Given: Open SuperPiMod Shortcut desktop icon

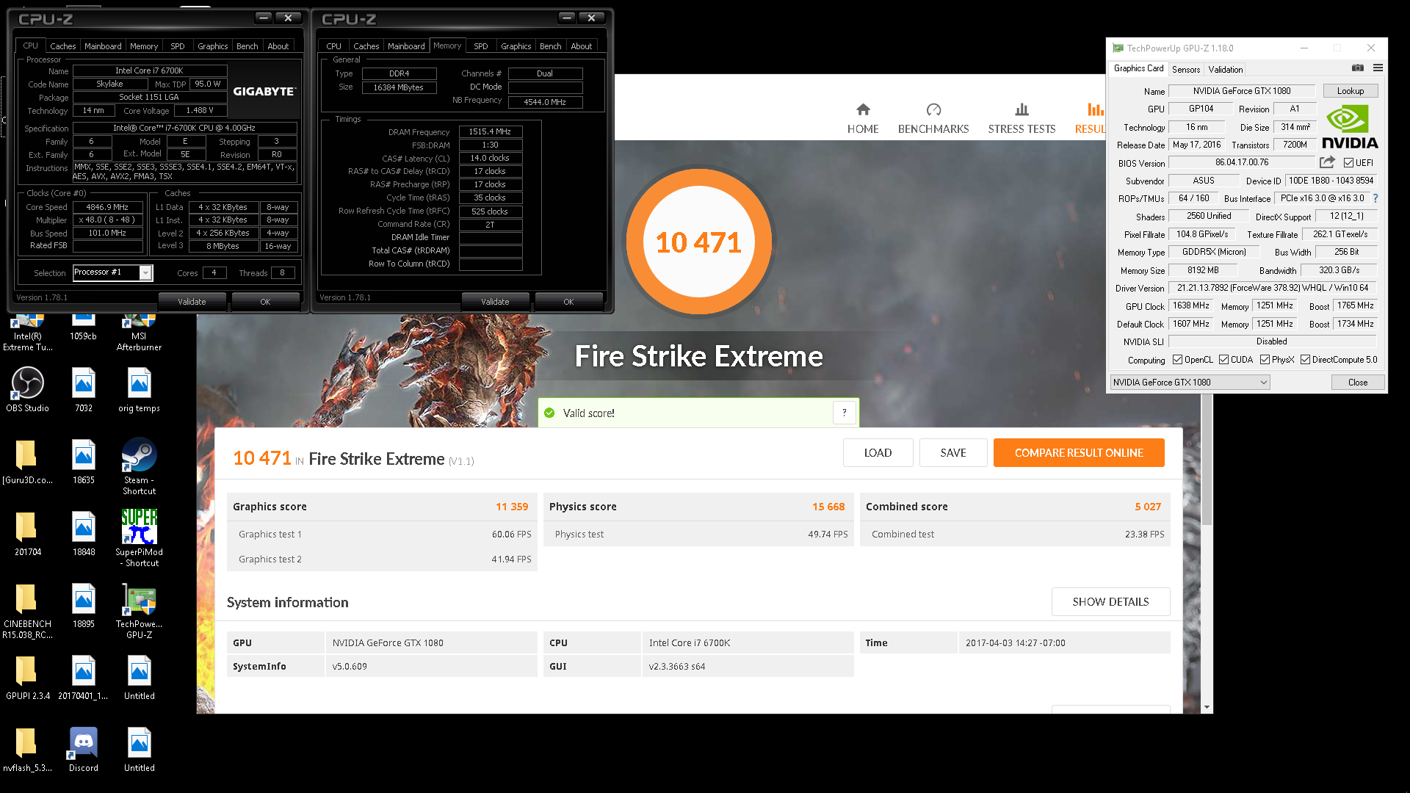Looking at the screenshot, I should click(139, 538).
